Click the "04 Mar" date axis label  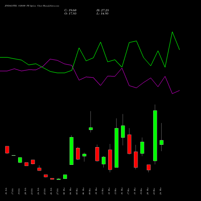[x=70, y=191]
